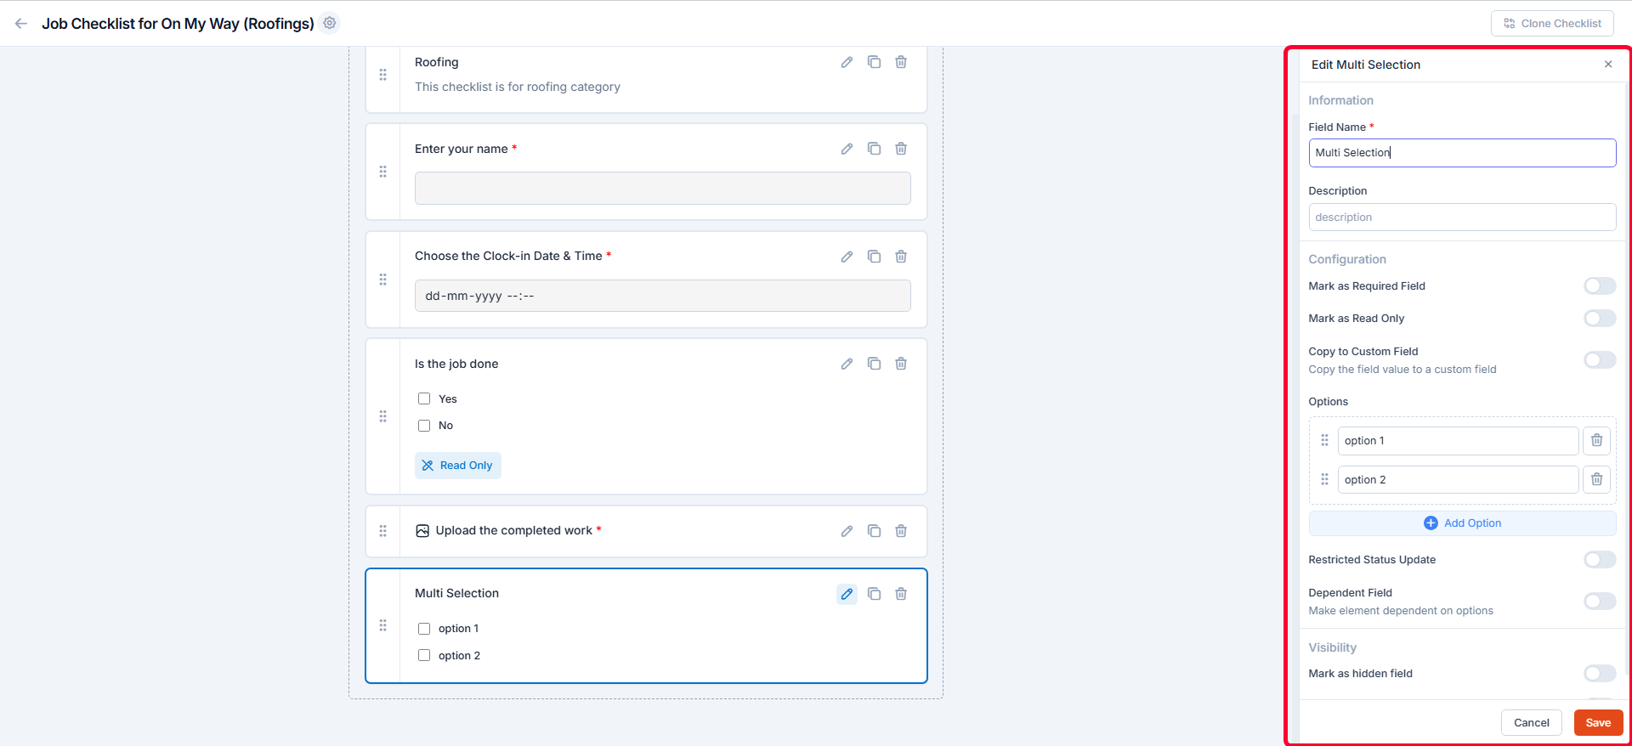Duplicate the 'Upload the completed work' field
The width and height of the screenshot is (1632, 746).
click(874, 531)
